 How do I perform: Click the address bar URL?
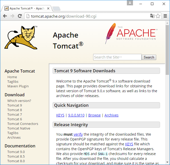64,16
